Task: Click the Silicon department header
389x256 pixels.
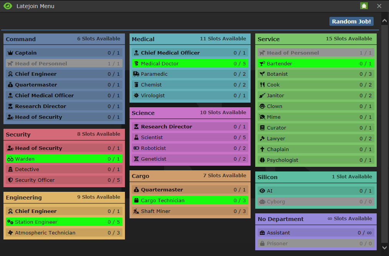Action: [316, 177]
